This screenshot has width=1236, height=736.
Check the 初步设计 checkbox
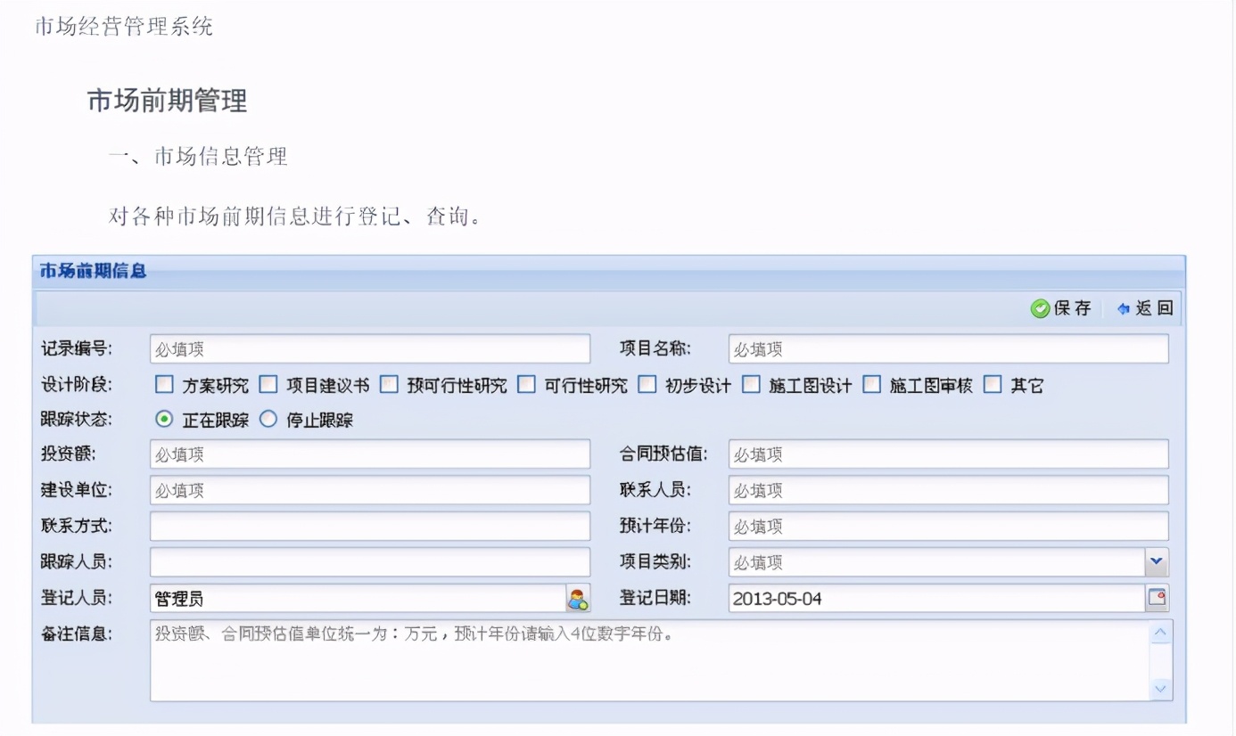647,383
